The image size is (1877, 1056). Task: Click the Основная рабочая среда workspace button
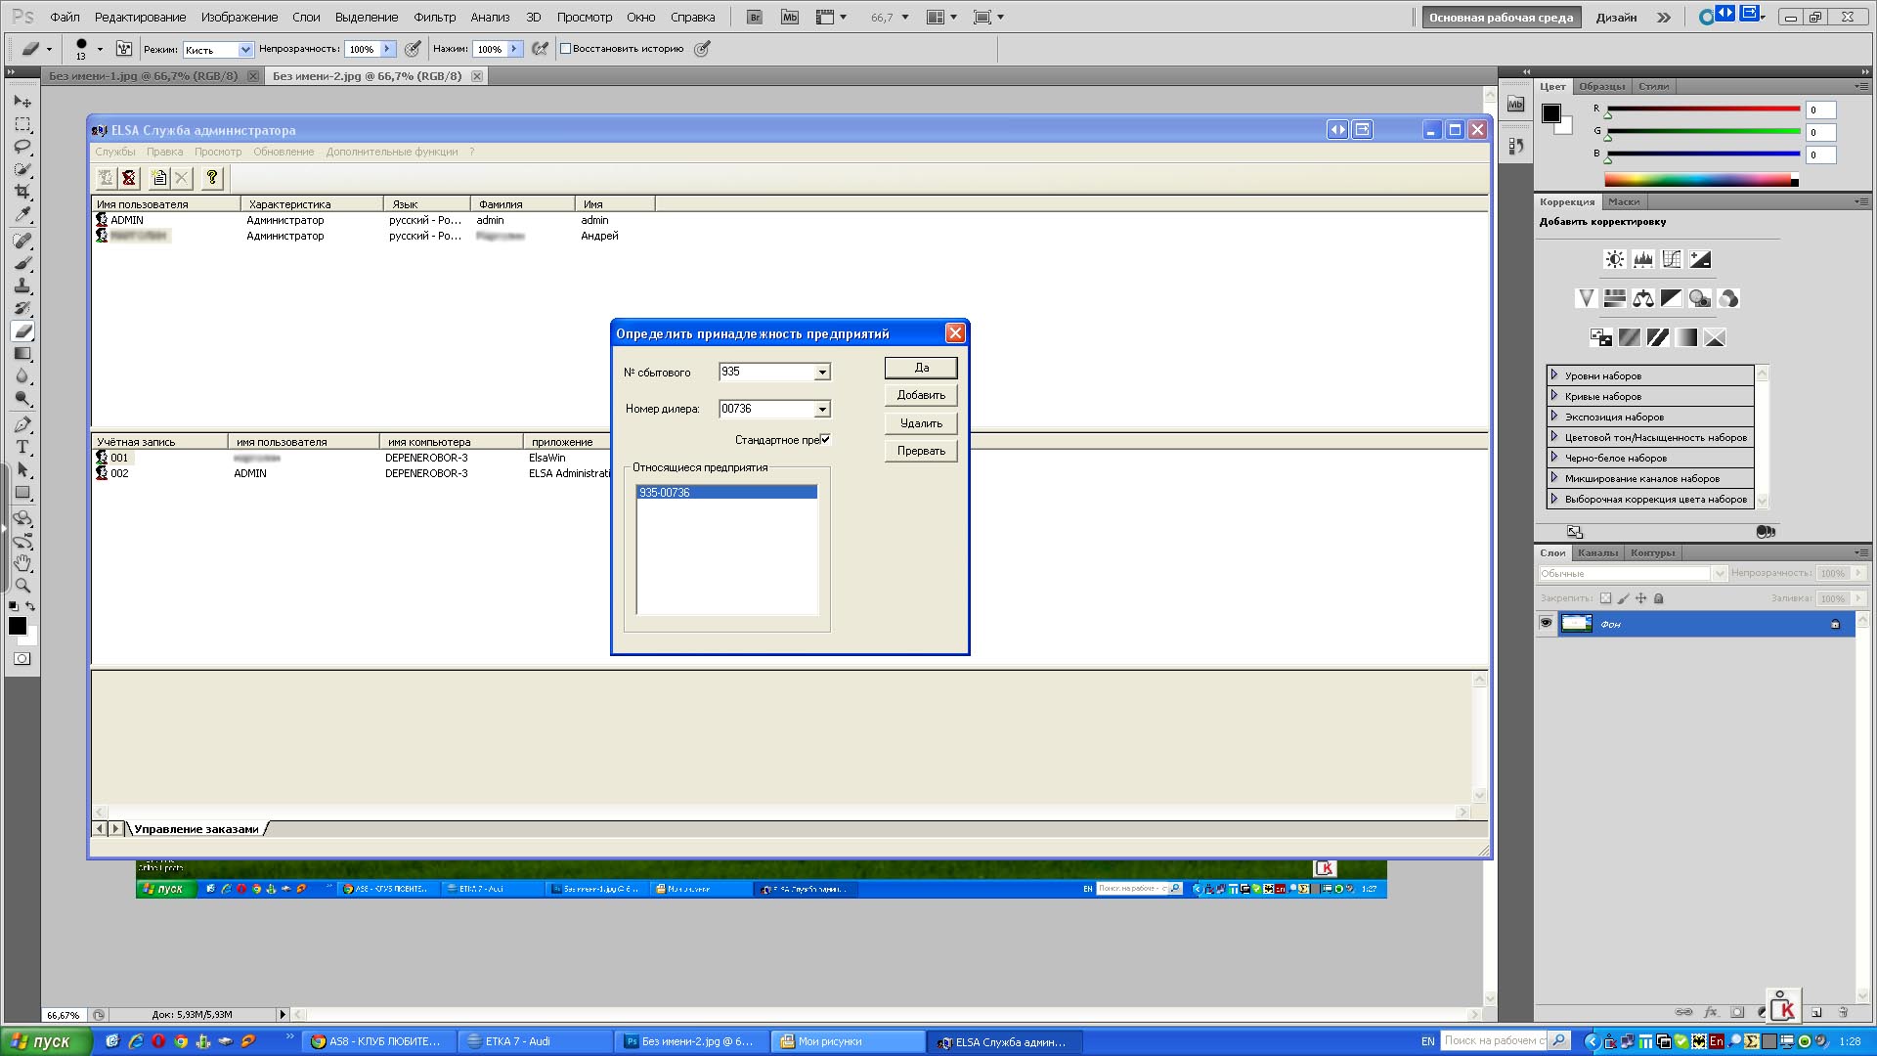pyautogui.click(x=1501, y=17)
